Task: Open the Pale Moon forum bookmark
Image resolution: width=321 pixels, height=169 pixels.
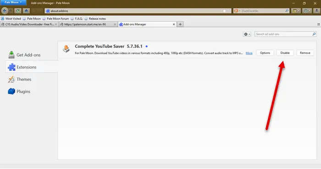Action: tap(55, 19)
